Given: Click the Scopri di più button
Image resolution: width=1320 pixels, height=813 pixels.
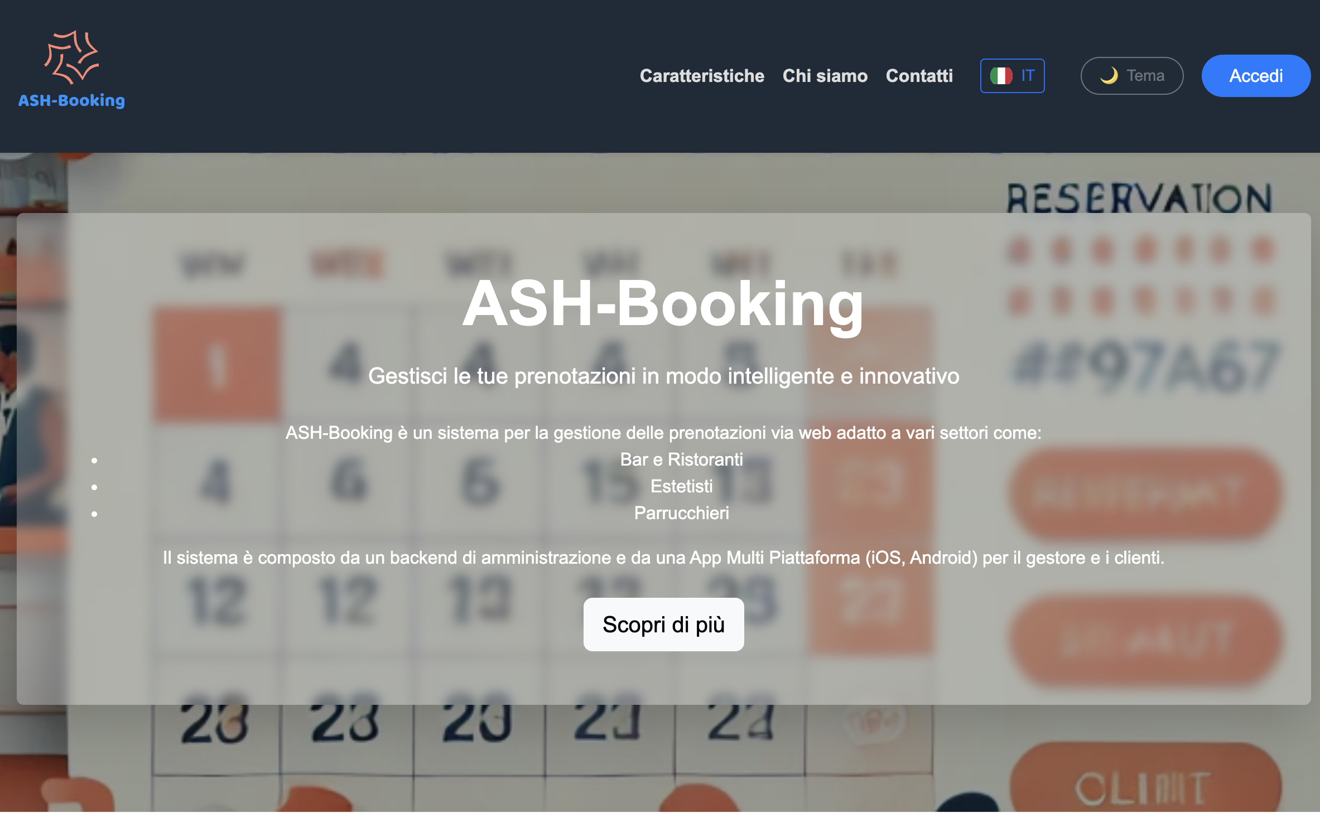Looking at the screenshot, I should tap(663, 625).
